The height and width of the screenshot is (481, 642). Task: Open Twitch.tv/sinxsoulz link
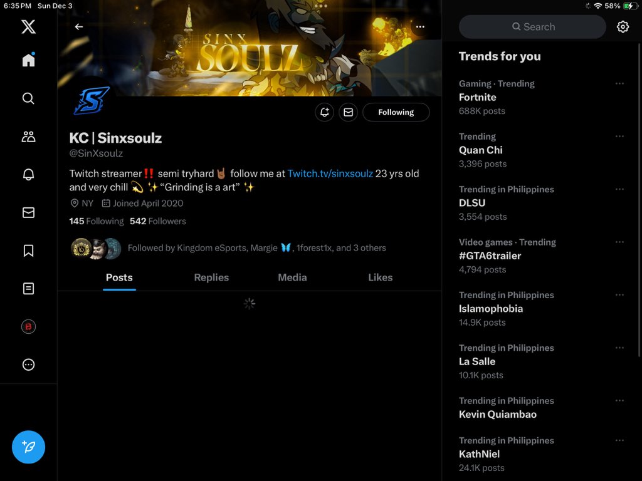330,173
